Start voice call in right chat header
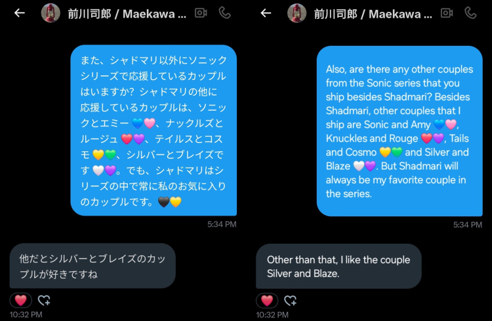Screen dimensions: 492x321 tap(470, 13)
